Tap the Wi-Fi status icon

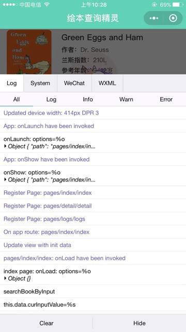[x=47, y=5]
